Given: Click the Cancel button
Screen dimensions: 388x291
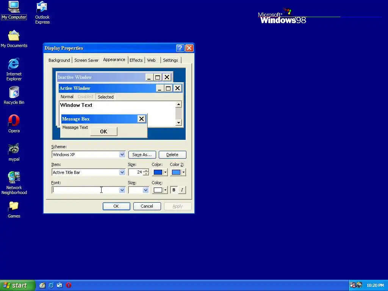Looking at the screenshot, I should (x=147, y=206).
